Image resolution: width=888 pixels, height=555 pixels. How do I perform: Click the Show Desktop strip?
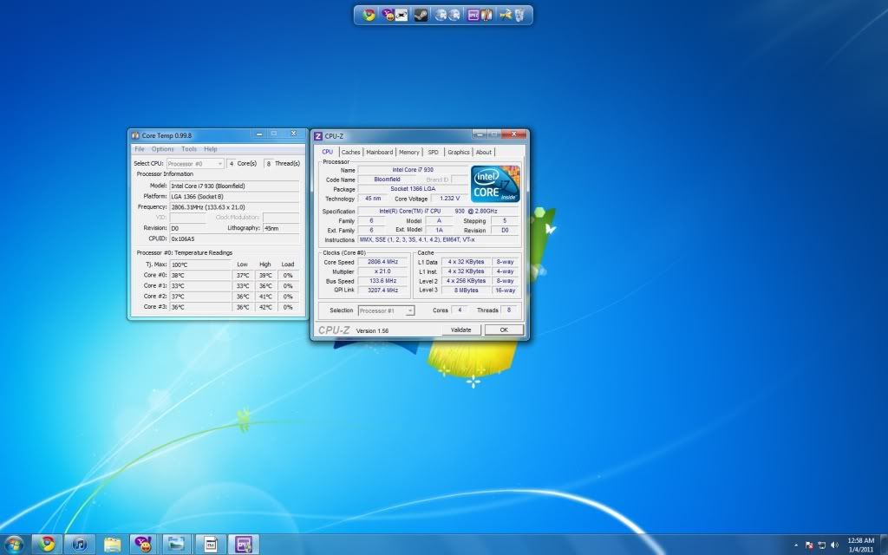pyautogui.click(x=884, y=545)
